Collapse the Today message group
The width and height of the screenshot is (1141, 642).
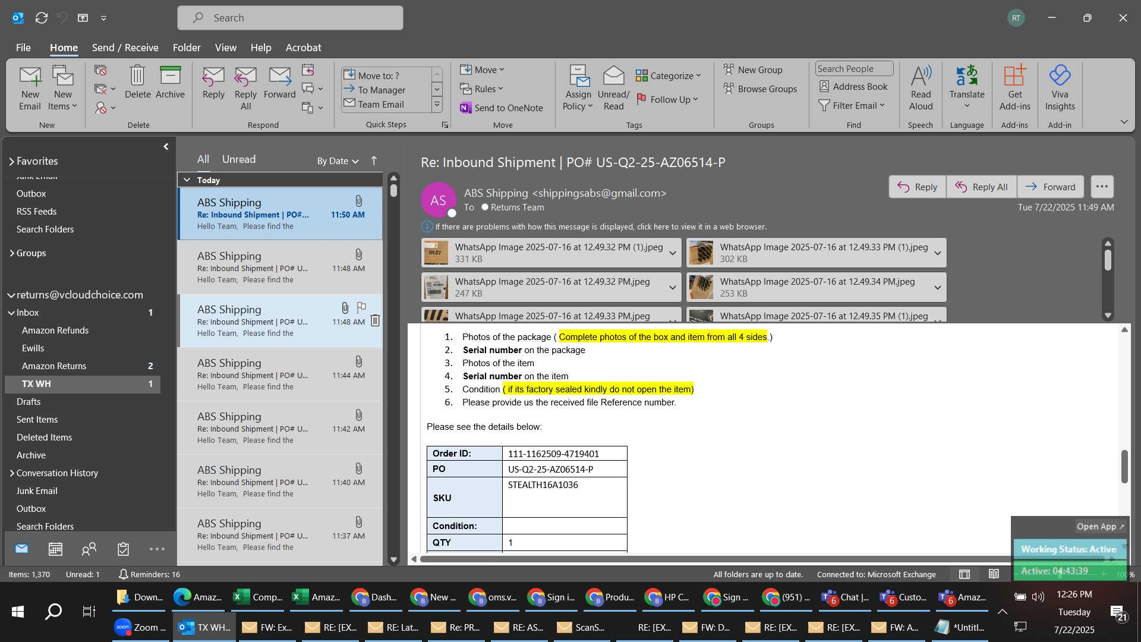187,180
